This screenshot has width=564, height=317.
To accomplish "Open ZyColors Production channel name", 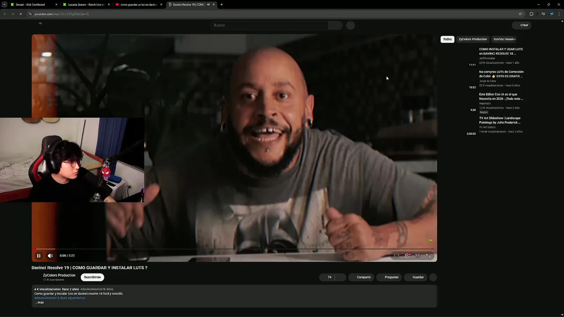I will coord(59,275).
